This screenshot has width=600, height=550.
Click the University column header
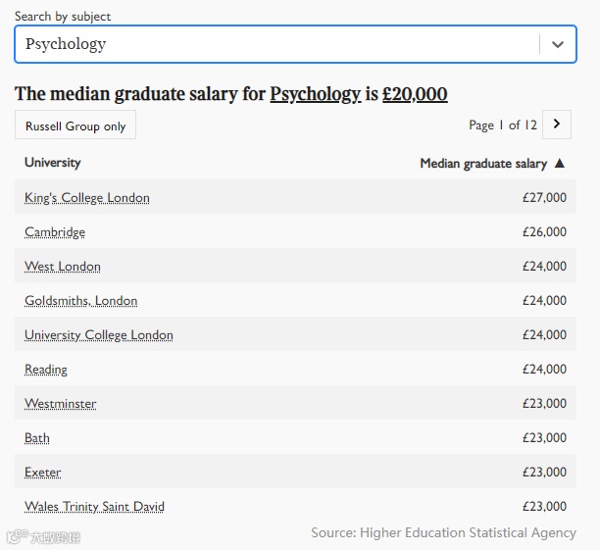(x=53, y=163)
